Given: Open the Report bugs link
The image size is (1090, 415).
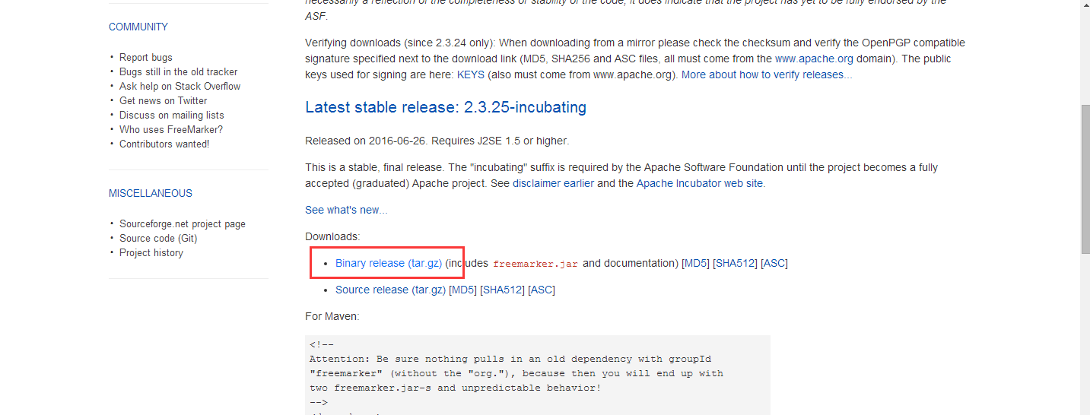Looking at the screenshot, I should pyautogui.click(x=145, y=57).
